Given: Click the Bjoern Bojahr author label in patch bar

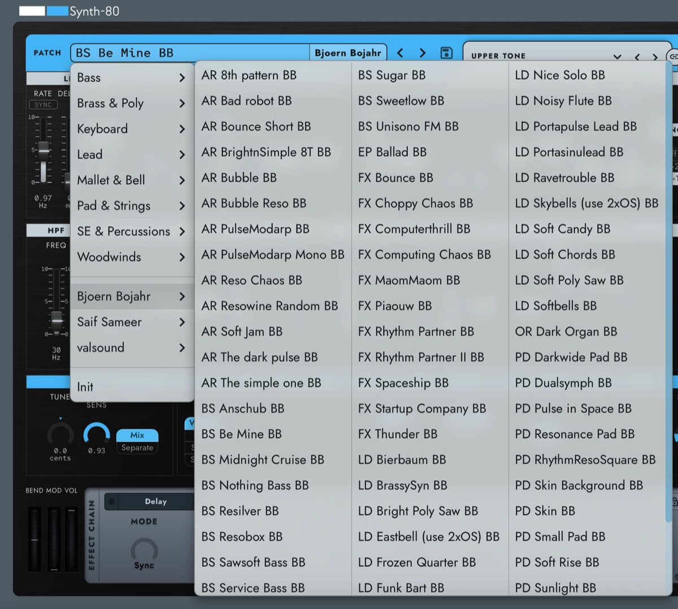Looking at the screenshot, I should pos(347,53).
